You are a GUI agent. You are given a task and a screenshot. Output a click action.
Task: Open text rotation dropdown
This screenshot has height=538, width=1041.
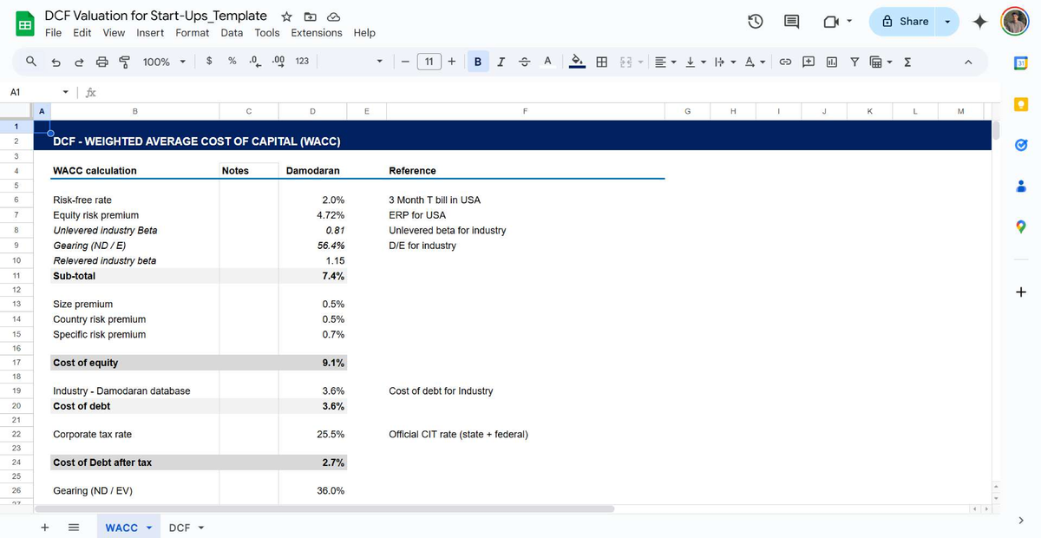(755, 61)
